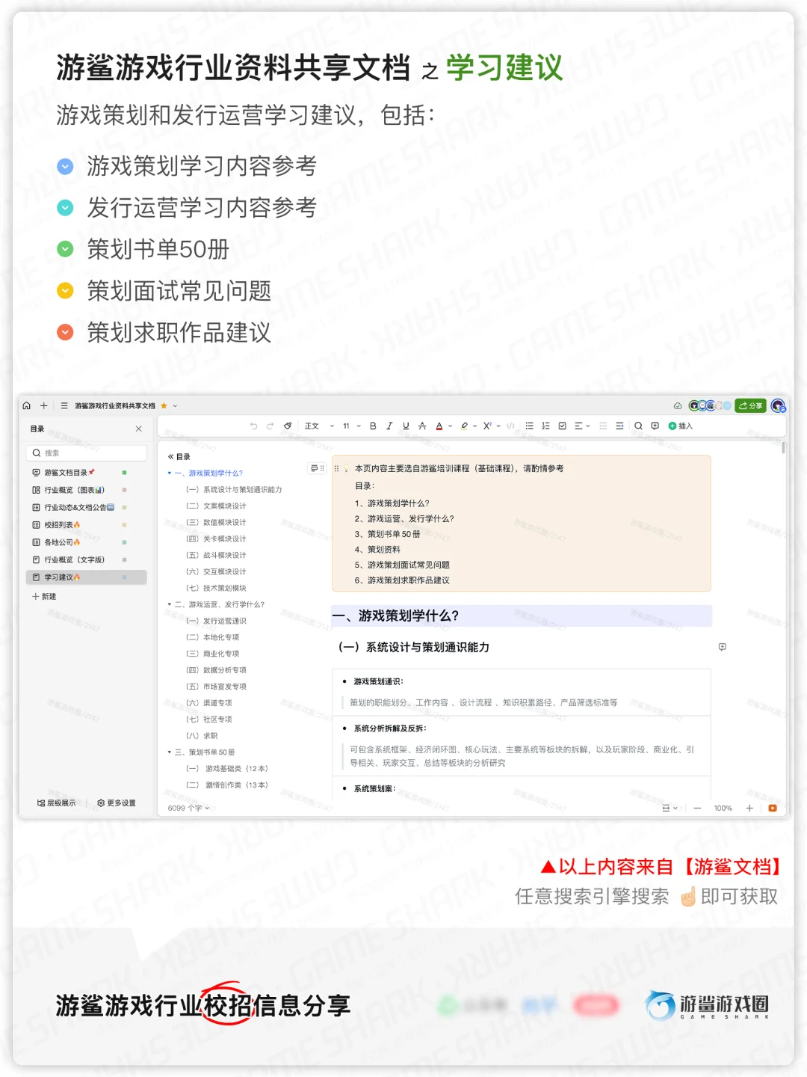Select the Bold formatting icon
807x1077 pixels.
(x=373, y=426)
